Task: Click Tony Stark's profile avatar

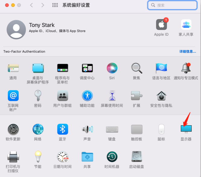Action: [16, 30]
